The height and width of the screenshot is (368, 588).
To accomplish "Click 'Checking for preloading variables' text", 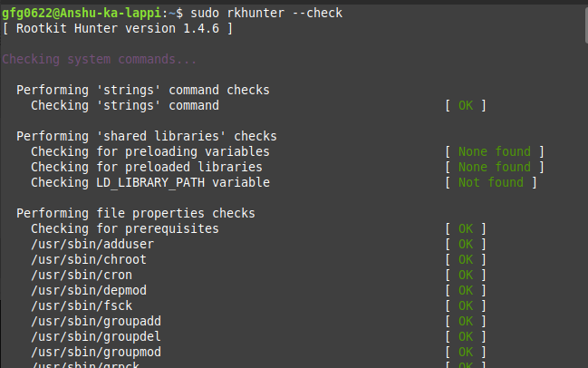I will point(149,151).
